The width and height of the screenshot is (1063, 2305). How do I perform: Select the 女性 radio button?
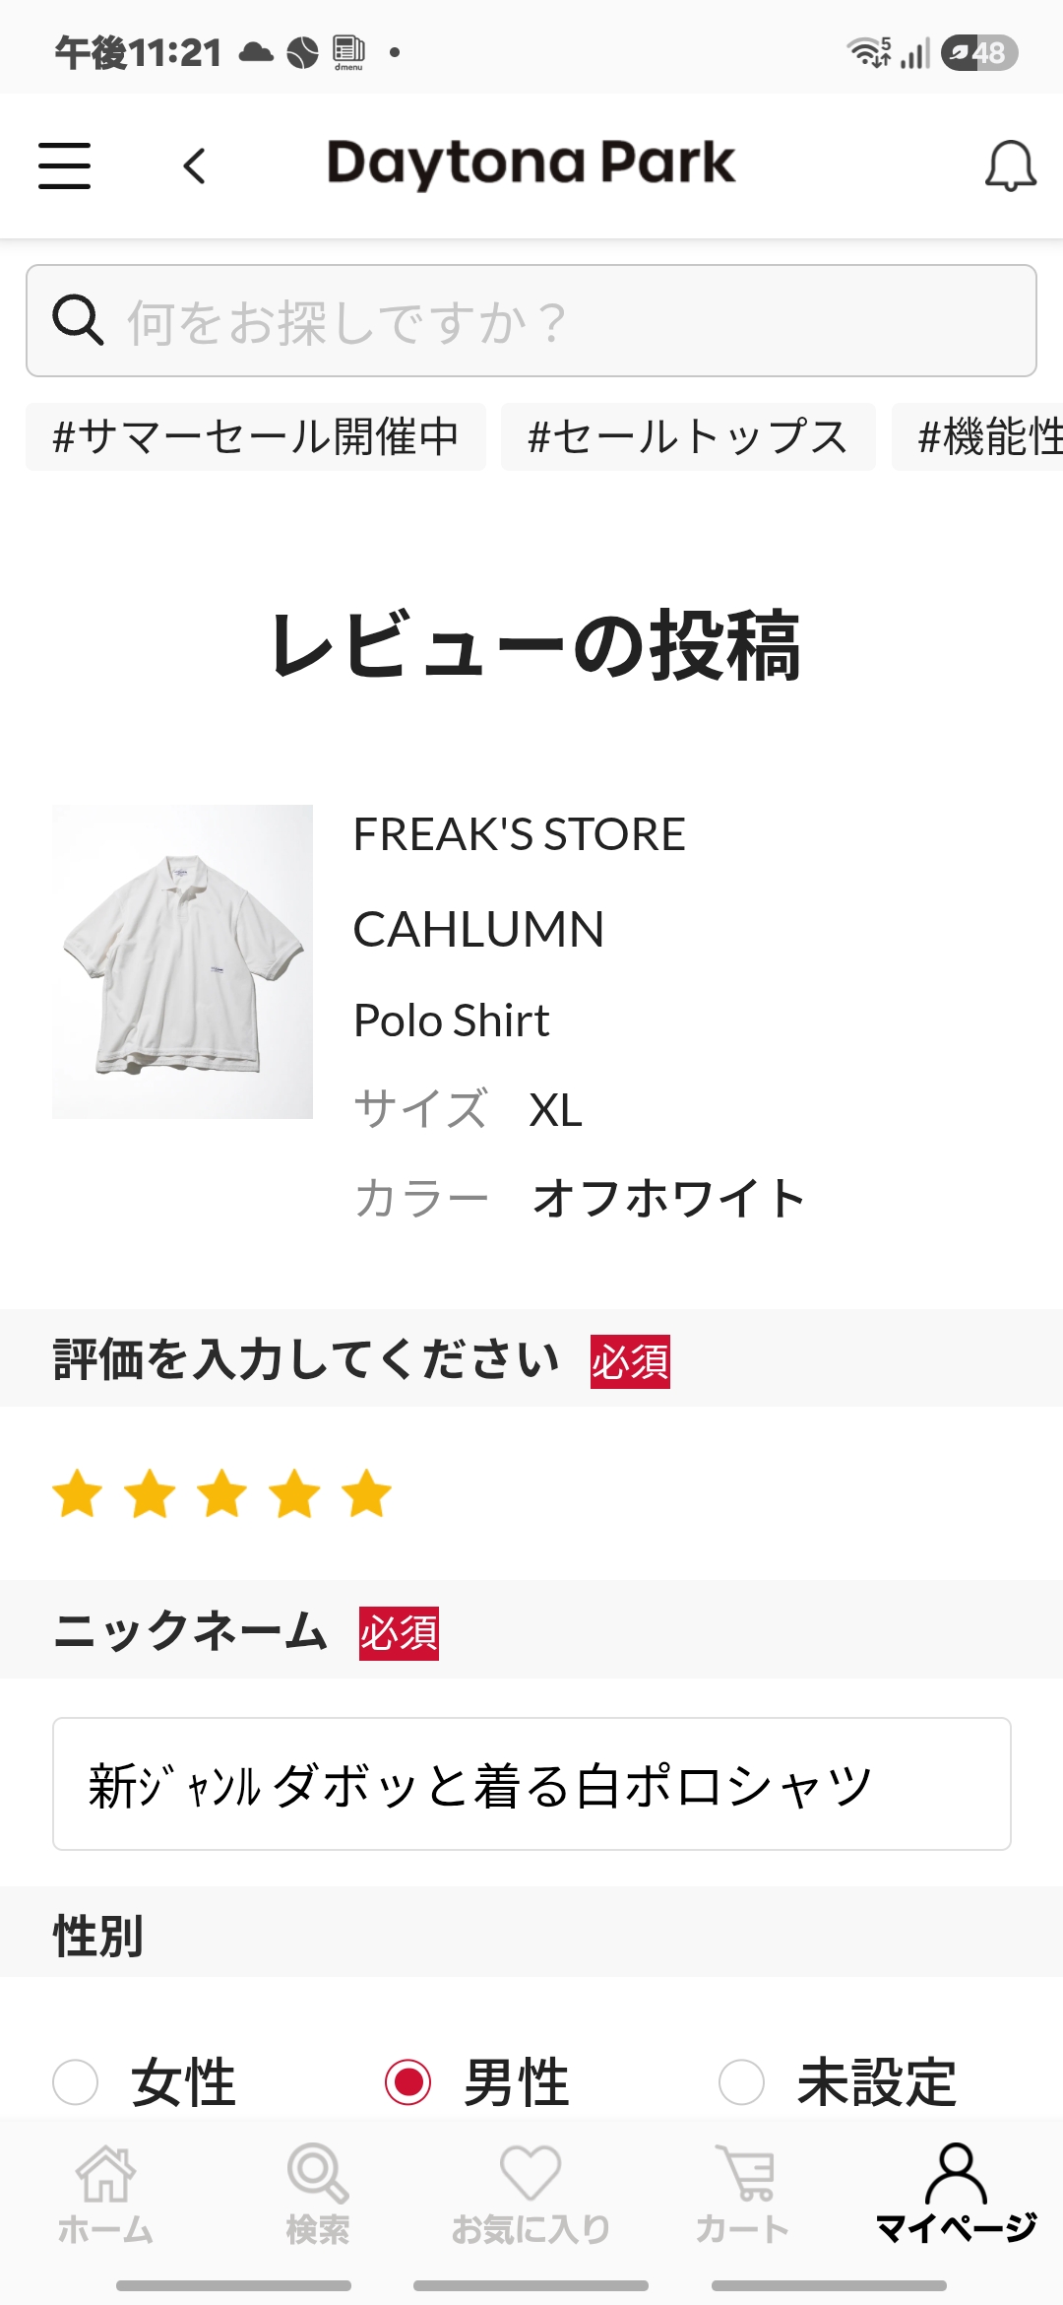[x=76, y=2081]
